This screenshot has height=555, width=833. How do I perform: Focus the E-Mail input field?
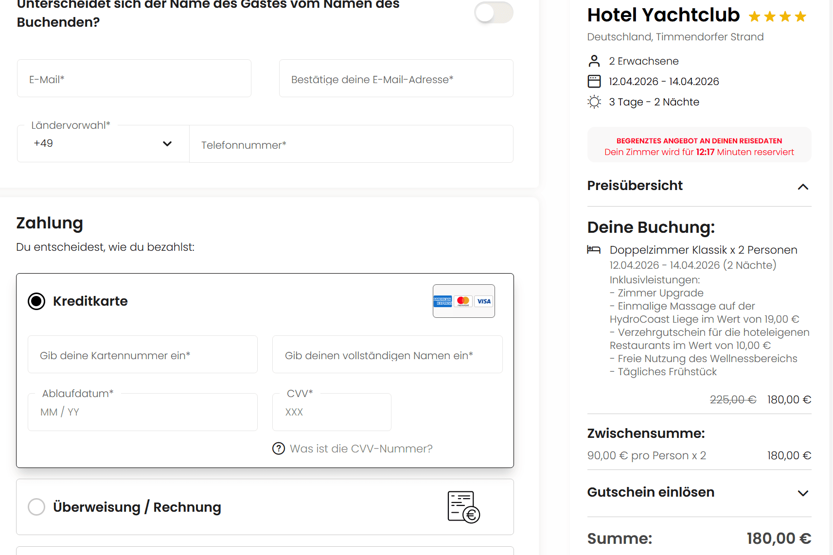click(x=134, y=79)
